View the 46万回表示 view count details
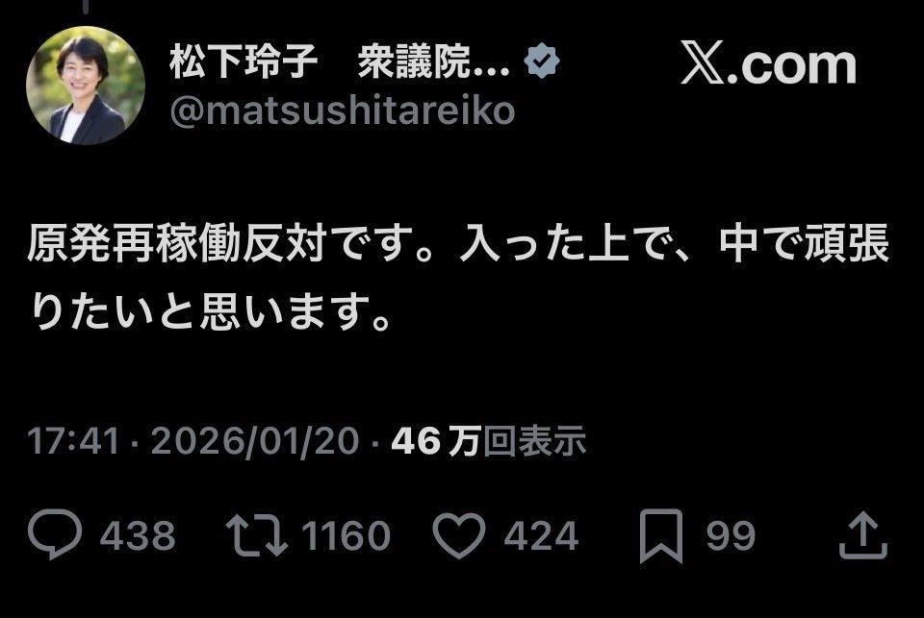 tap(489, 441)
